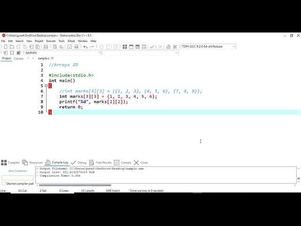Click the Insert mode status bar entry
301x226 pixels.
(116, 191)
